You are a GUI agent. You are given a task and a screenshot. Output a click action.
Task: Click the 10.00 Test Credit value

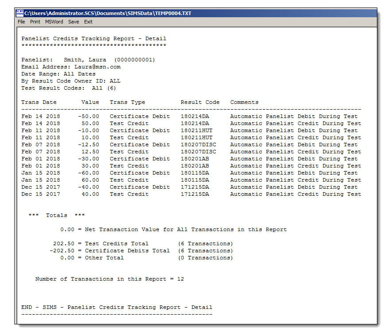point(90,138)
